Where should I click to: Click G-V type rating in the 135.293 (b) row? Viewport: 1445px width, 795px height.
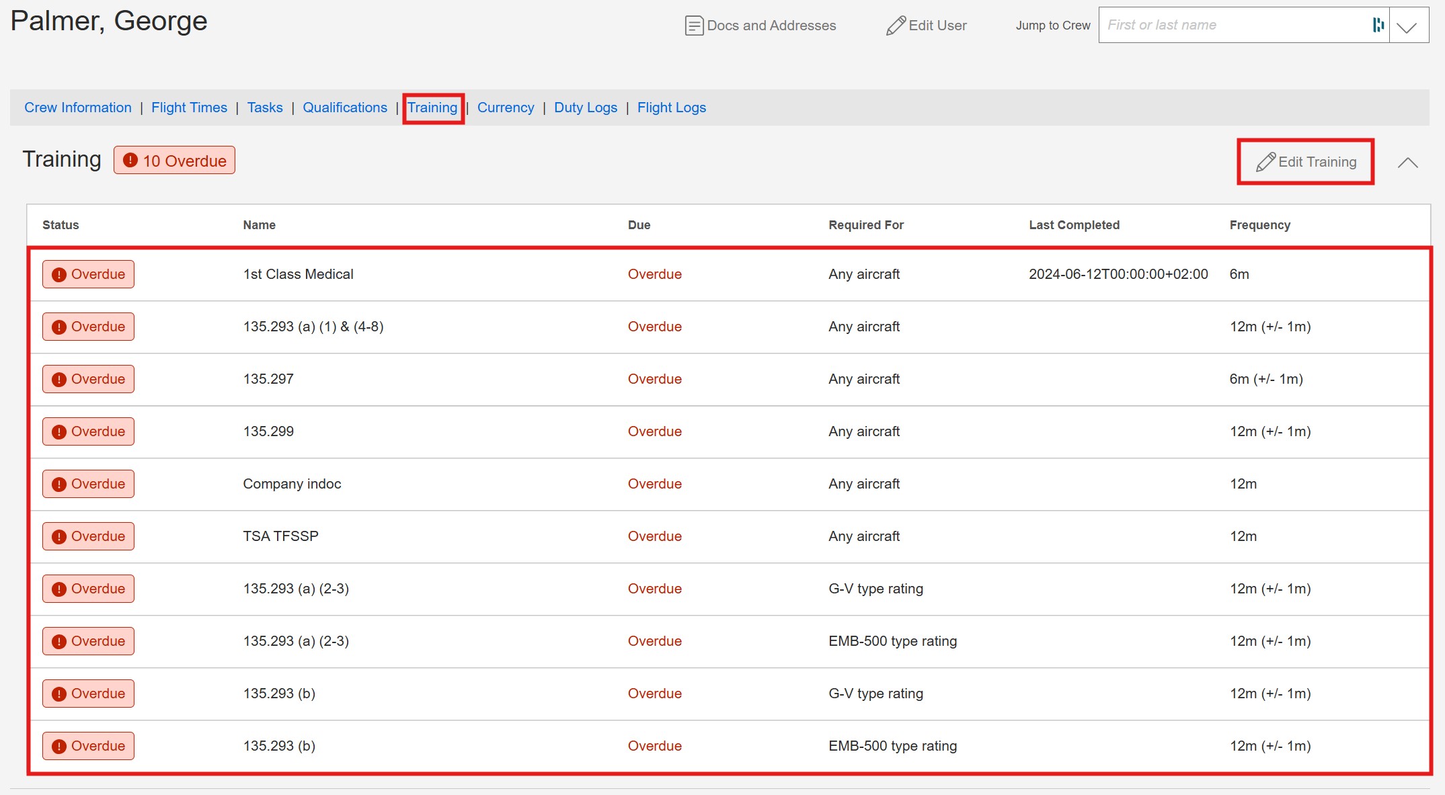[875, 694]
